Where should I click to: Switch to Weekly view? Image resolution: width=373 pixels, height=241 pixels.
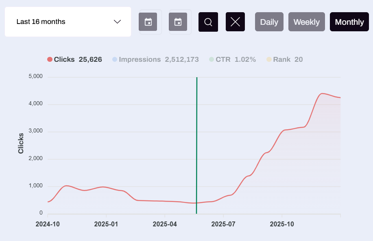pyautogui.click(x=306, y=22)
